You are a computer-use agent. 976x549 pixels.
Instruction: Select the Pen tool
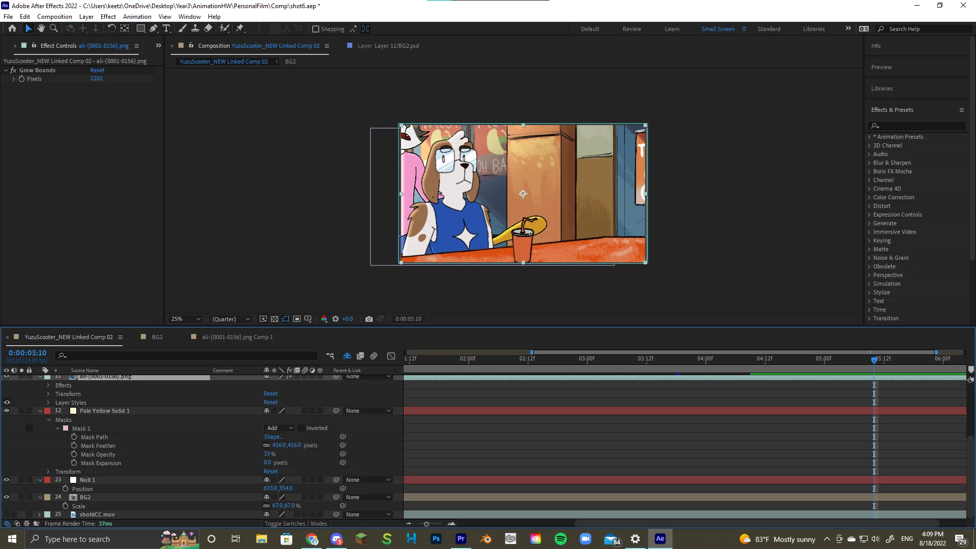tap(153, 28)
